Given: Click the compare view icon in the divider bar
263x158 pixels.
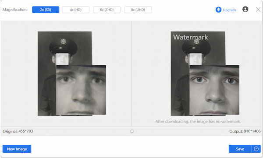Looking at the screenshot, I should pos(131,131).
